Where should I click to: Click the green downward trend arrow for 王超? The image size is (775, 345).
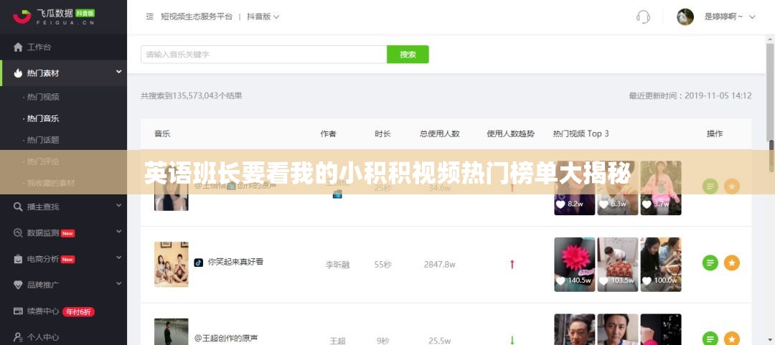click(512, 340)
